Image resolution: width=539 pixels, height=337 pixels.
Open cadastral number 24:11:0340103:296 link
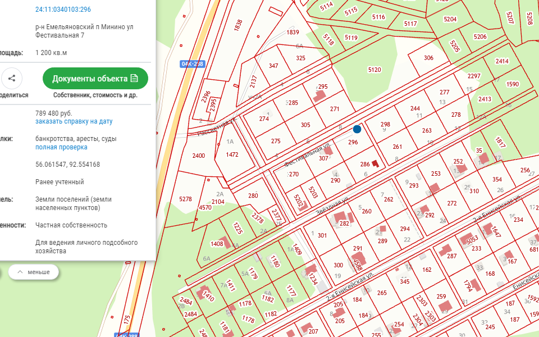point(63,10)
